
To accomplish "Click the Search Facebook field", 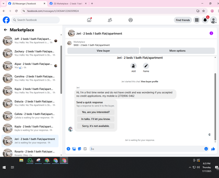I will [x=35, y=20].
